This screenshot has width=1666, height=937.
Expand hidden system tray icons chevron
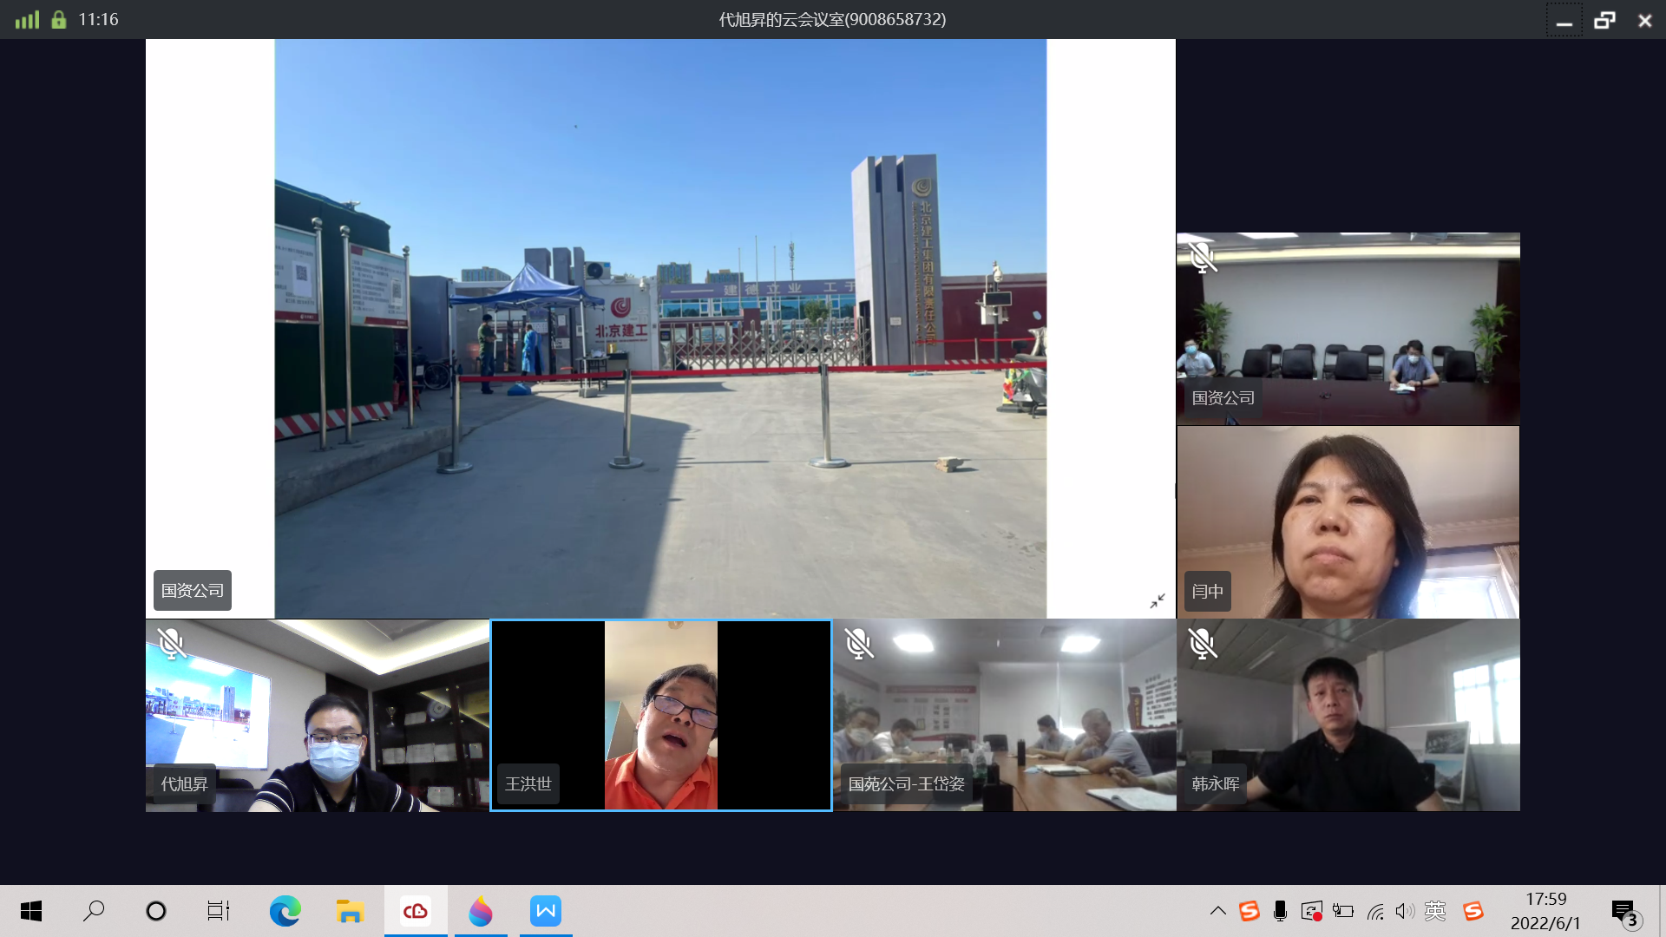pyautogui.click(x=1217, y=911)
